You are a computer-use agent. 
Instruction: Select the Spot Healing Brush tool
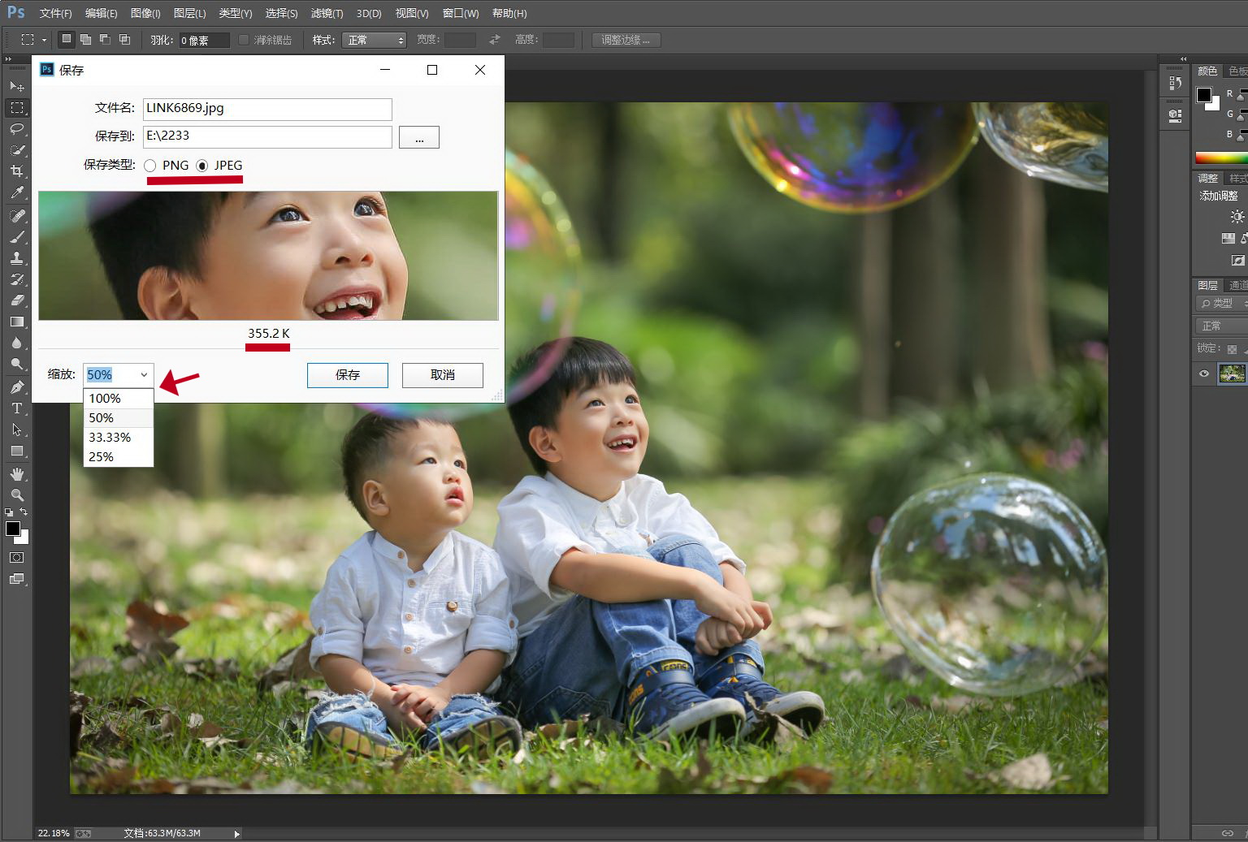pyautogui.click(x=17, y=216)
